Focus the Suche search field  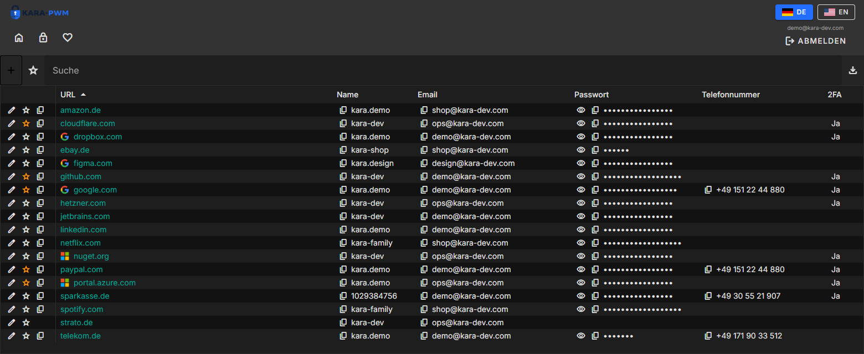[x=443, y=70]
